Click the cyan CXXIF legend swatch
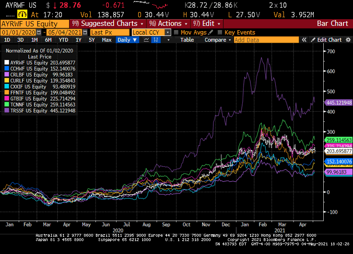 click(x=7, y=87)
